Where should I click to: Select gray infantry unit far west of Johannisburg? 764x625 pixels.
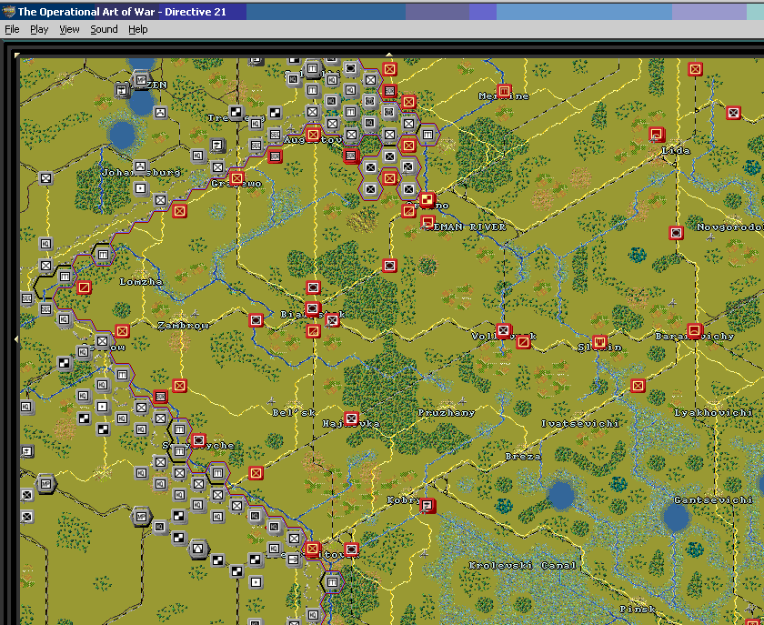click(45, 178)
